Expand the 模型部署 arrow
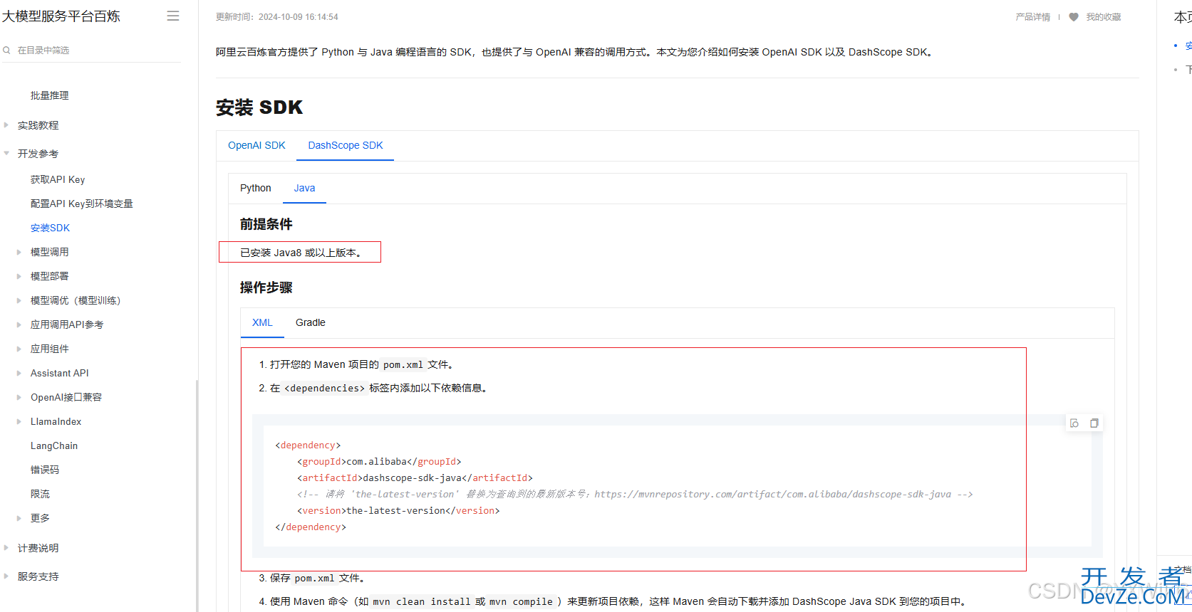This screenshot has width=1192, height=612. 19,276
